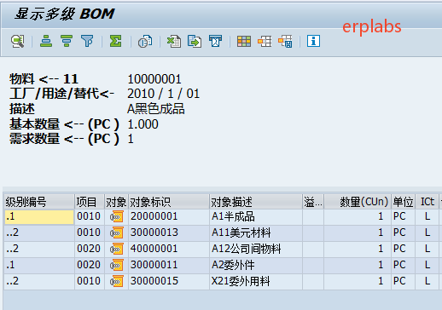
Task: Select the 对象 icon column header
Action: tap(116, 202)
